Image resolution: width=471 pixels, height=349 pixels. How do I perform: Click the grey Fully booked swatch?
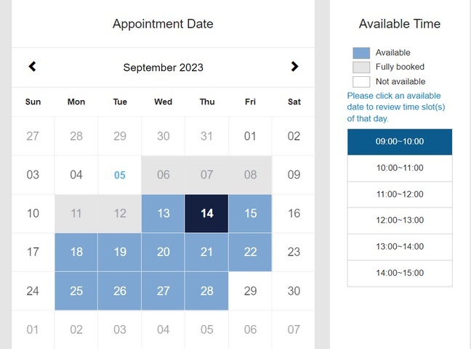click(361, 67)
